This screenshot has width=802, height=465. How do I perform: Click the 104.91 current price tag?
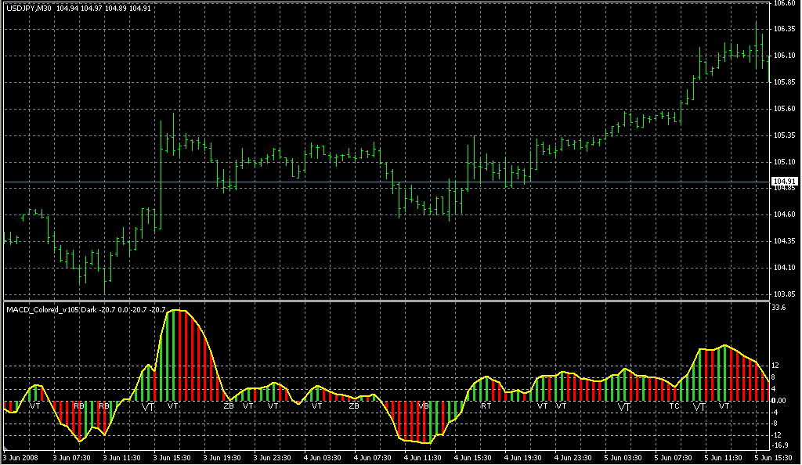coord(784,182)
